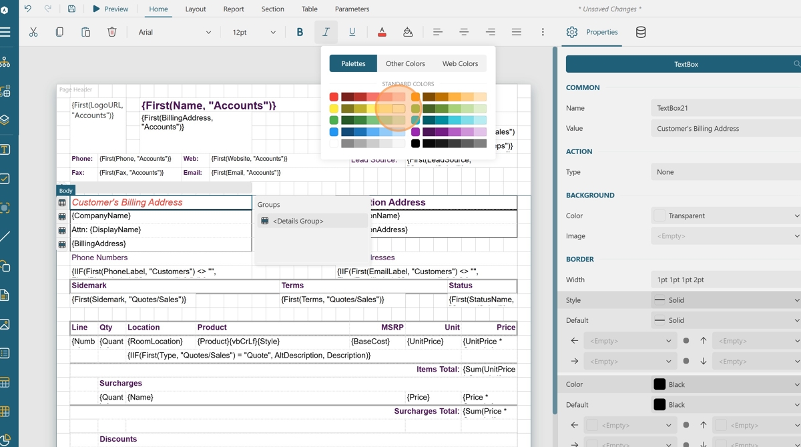Switch to the Web Colors tab
Image resolution: width=801 pixels, height=447 pixels.
tap(460, 63)
